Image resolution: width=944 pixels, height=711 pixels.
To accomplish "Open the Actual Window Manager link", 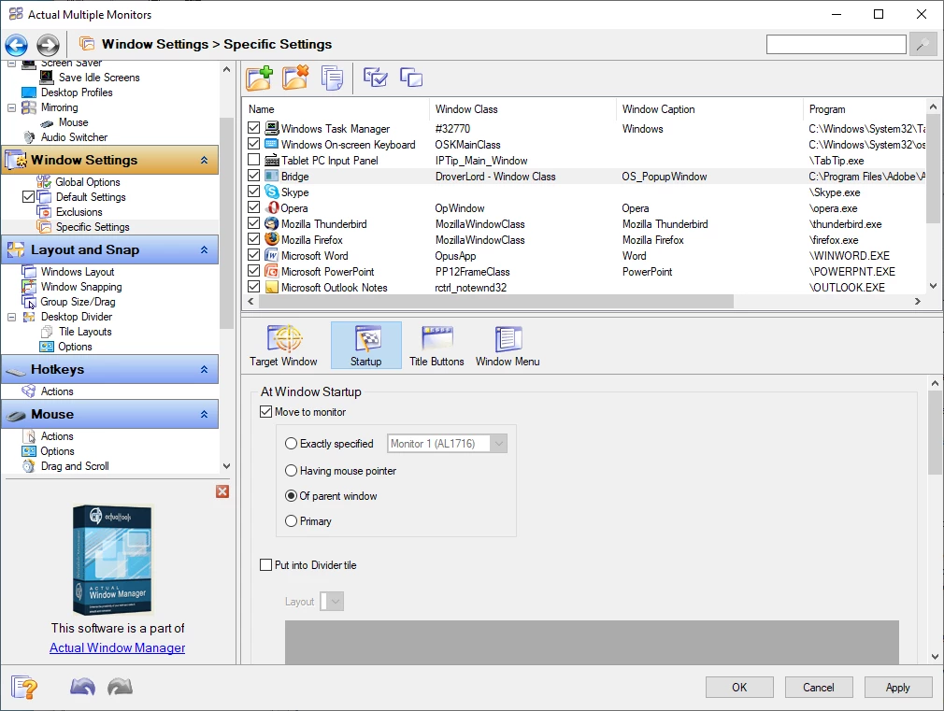I will [x=118, y=647].
